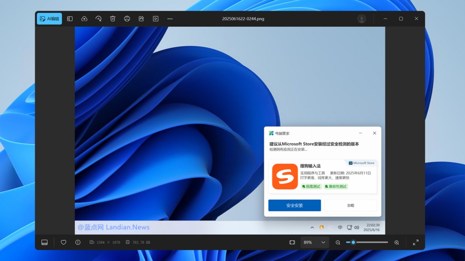Screen dimensions: 465x261
Task: Expand the three-dot more options menu
Action: (170, 19)
